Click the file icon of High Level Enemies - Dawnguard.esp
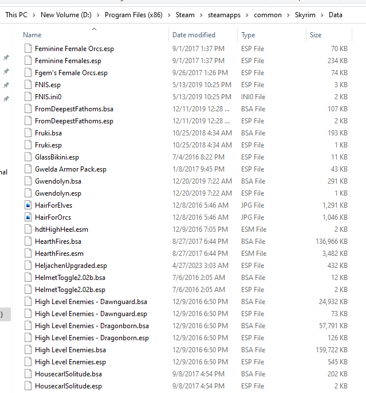This screenshot has width=366, height=393. (28, 314)
